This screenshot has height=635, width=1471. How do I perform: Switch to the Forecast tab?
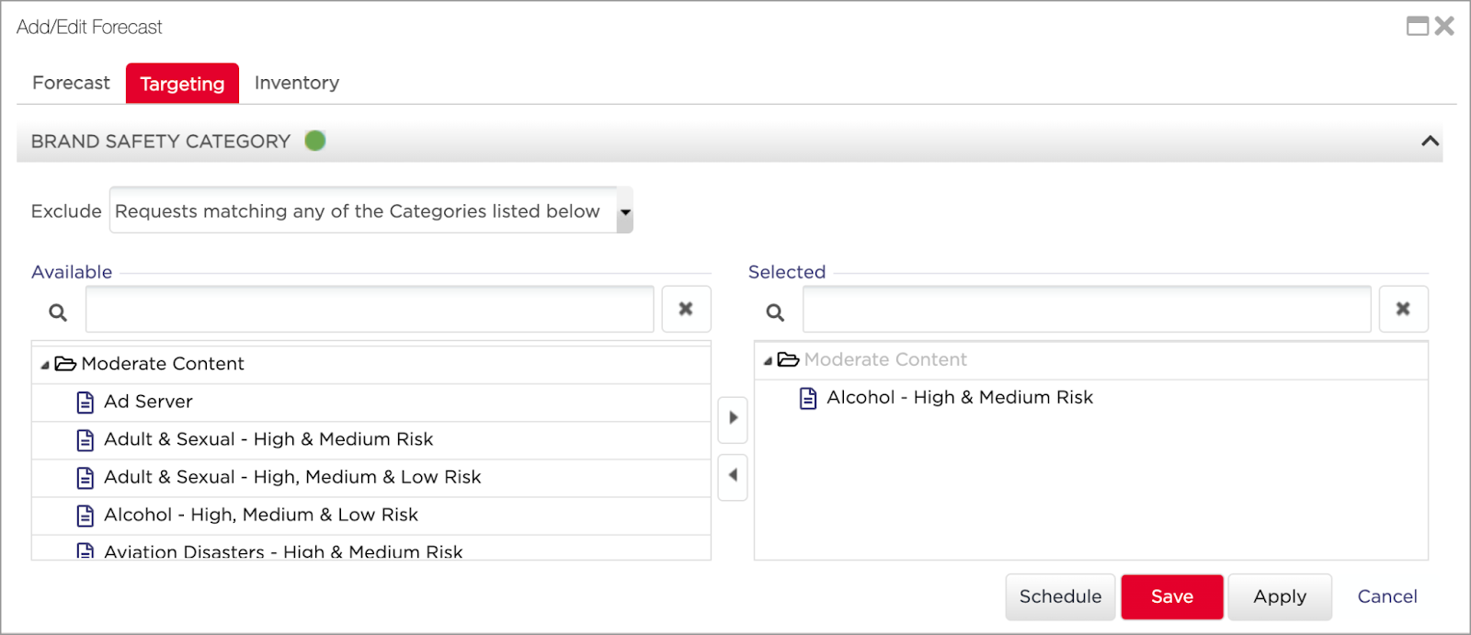(x=71, y=84)
